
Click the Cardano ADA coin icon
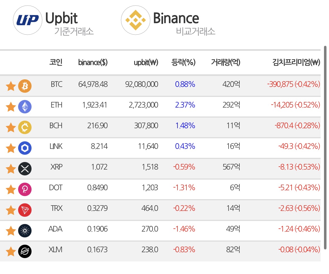(x=25, y=231)
